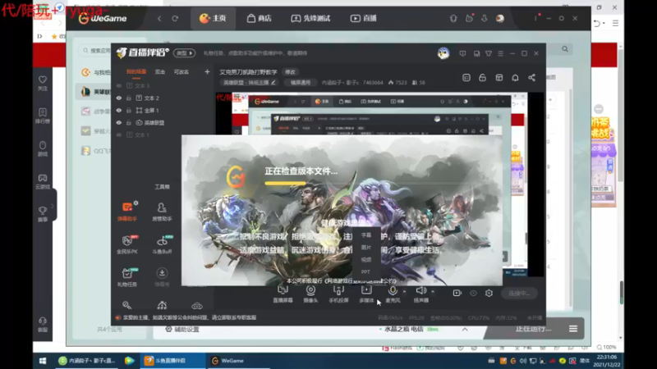
Task: Switch to 可改名 scene tab
Action: click(x=181, y=72)
